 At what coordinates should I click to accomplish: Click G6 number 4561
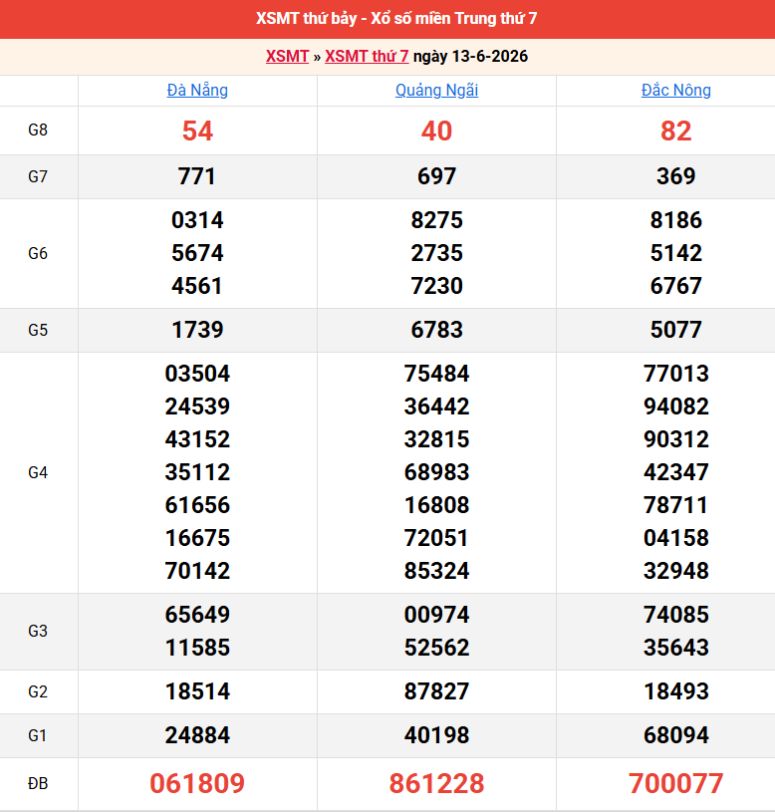point(197,286)
